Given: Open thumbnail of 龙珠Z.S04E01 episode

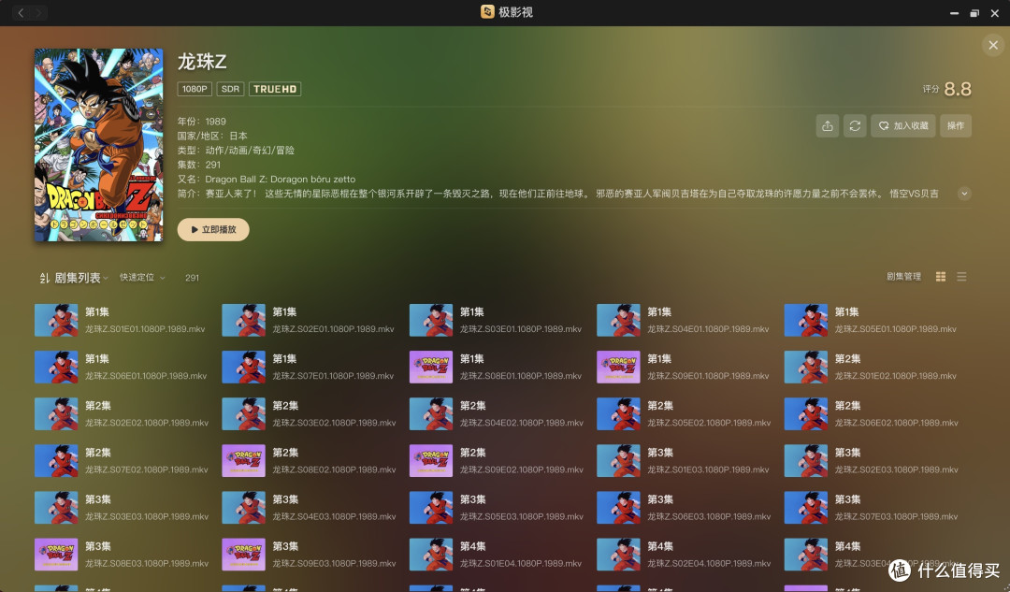Looking at the screenshot, I should click(618, 320).
